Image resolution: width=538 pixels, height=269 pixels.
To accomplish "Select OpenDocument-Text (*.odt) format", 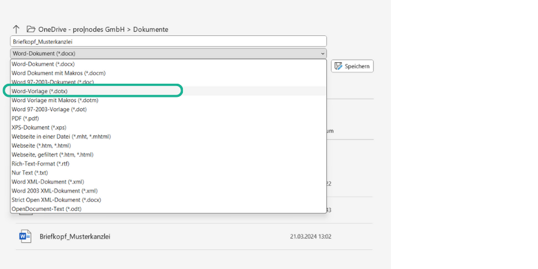I will click(x=47, y=209).
